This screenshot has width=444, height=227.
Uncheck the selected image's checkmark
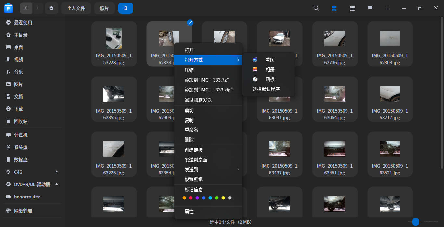click(190, 23)
